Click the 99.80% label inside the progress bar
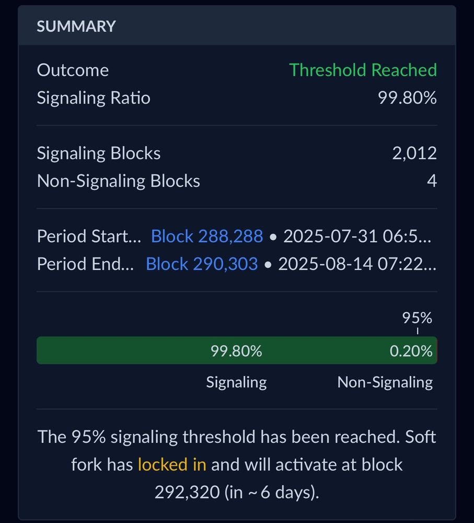The width and height of the screenshot is (474, 523). pos(236,351)
